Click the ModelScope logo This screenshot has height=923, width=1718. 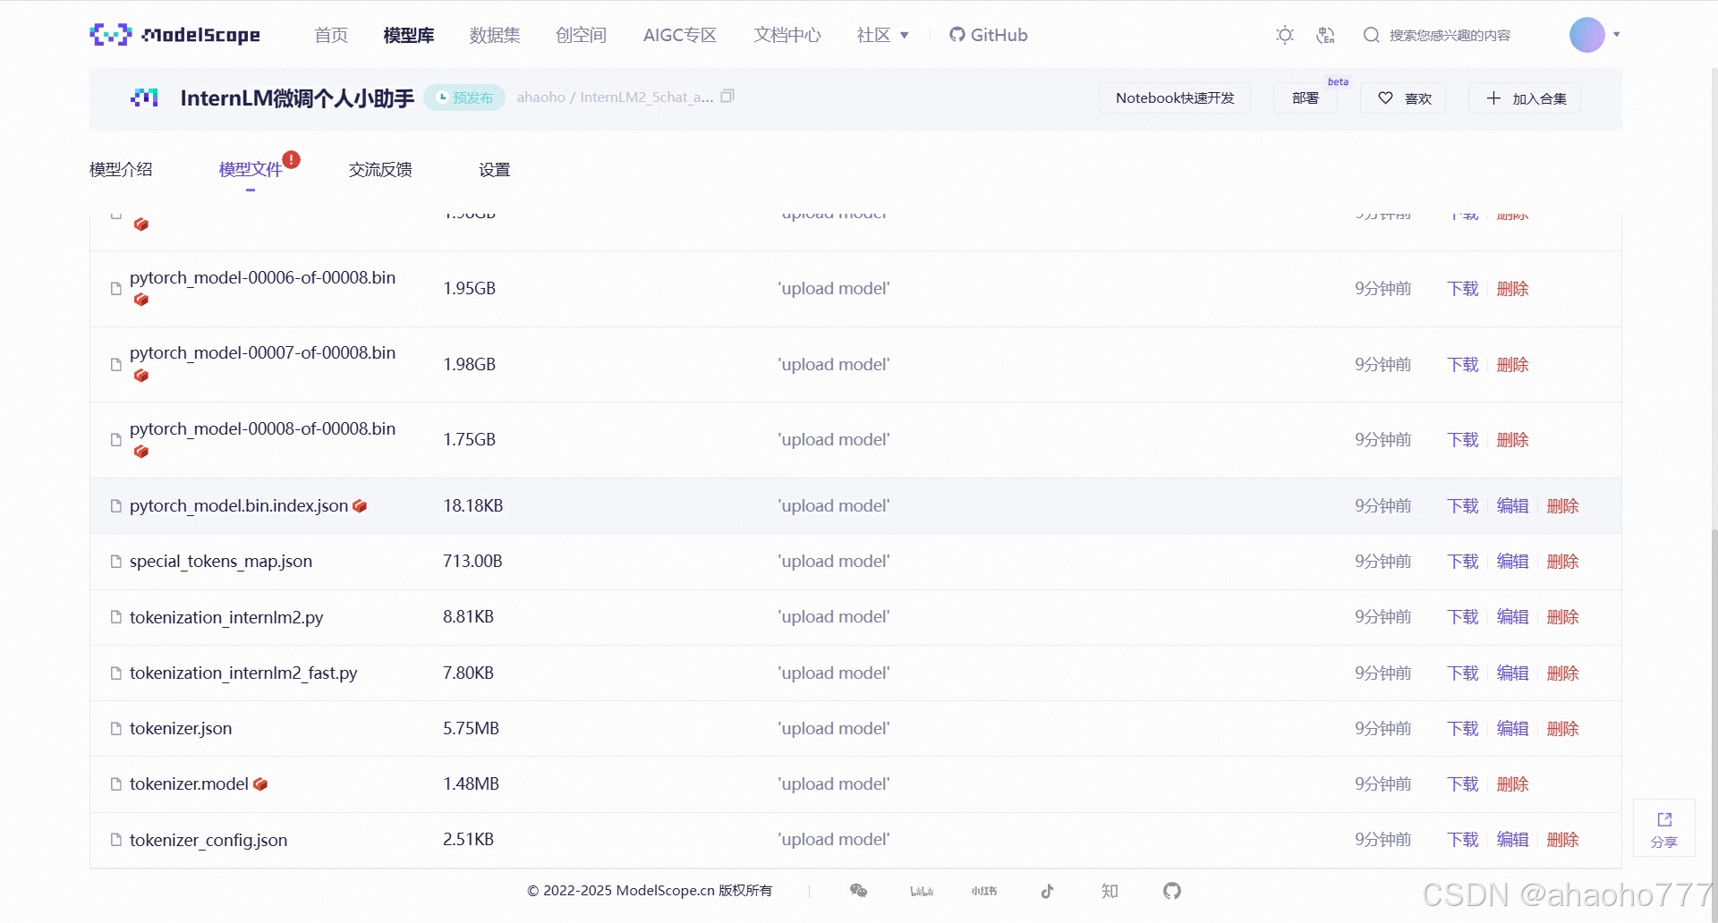point(175,35)
